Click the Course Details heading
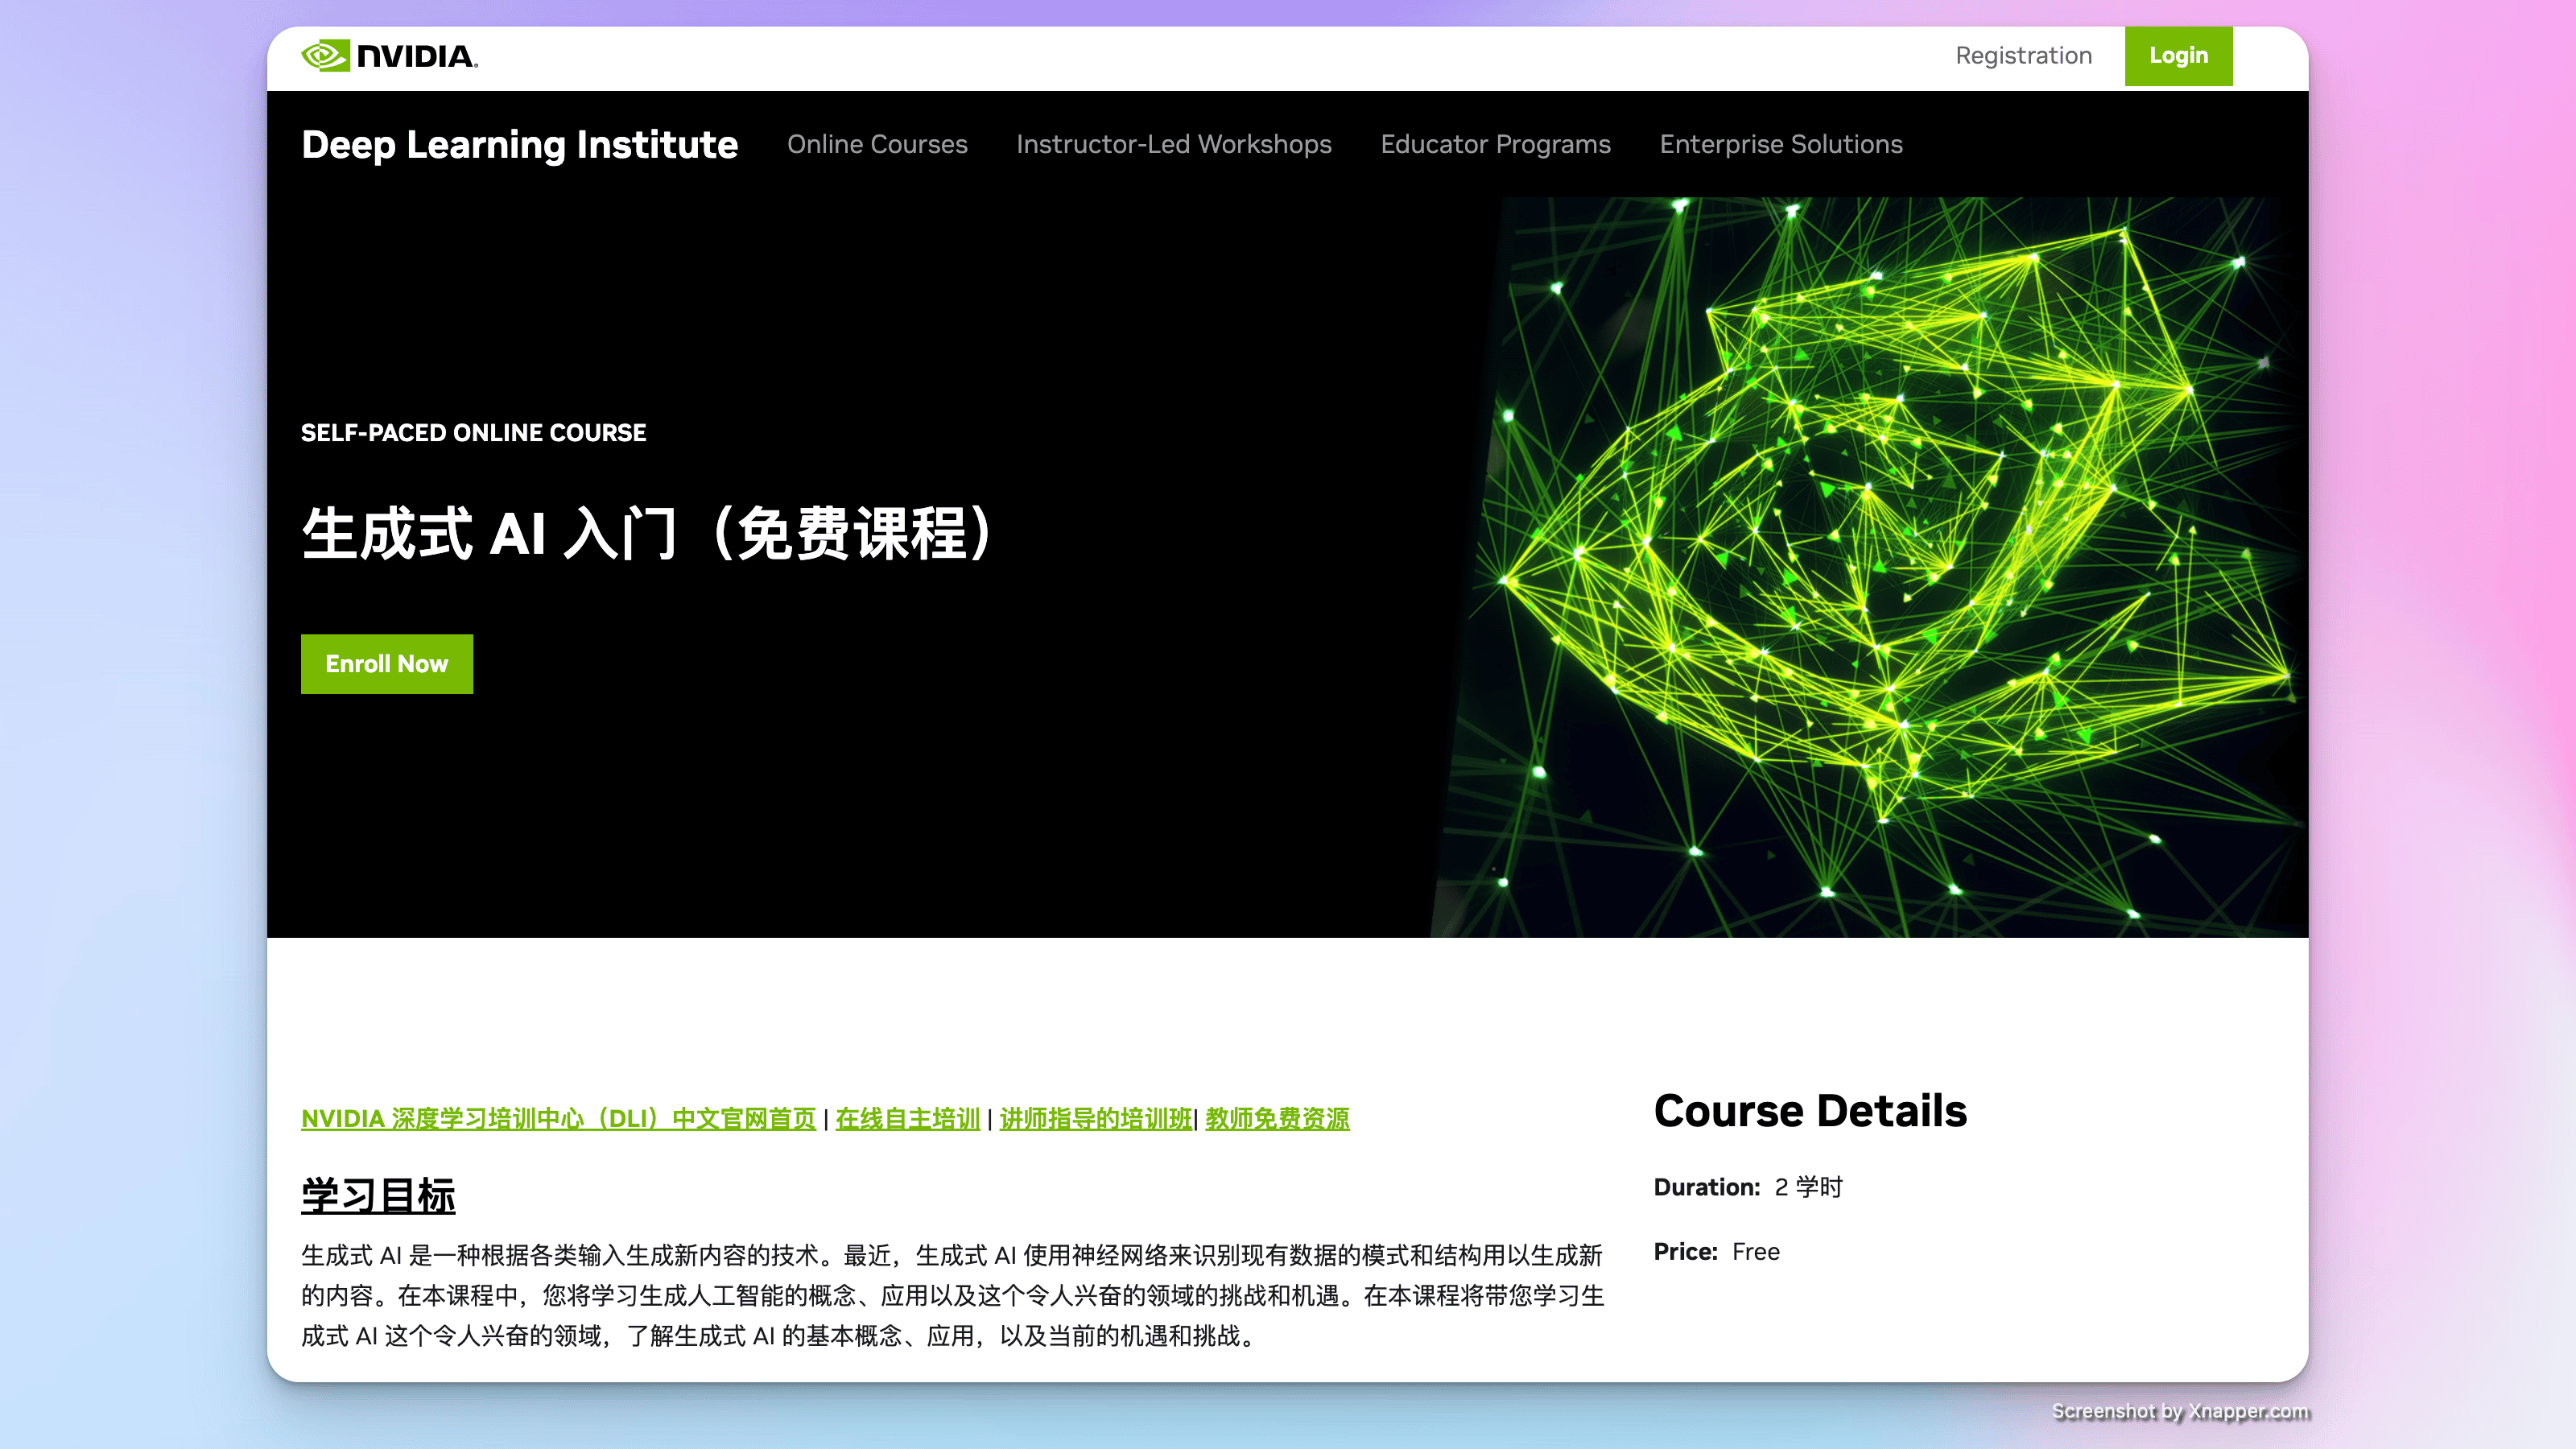 [x=1810, y=1112]
